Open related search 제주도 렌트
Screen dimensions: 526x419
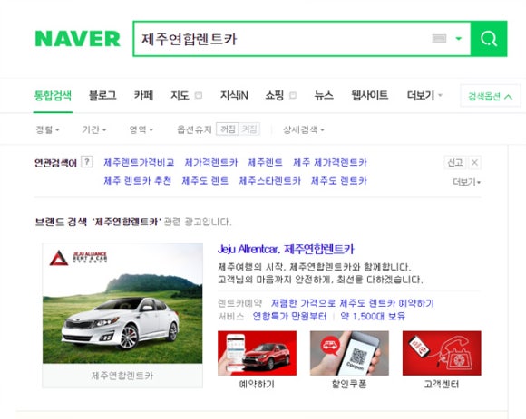[205, 181]
